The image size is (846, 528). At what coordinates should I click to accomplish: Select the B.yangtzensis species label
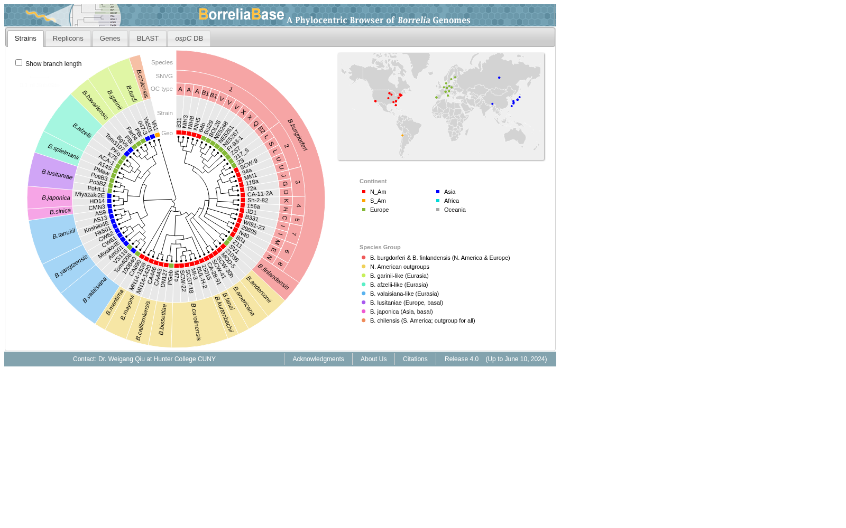pyautogui.click(x=71, y=266)
